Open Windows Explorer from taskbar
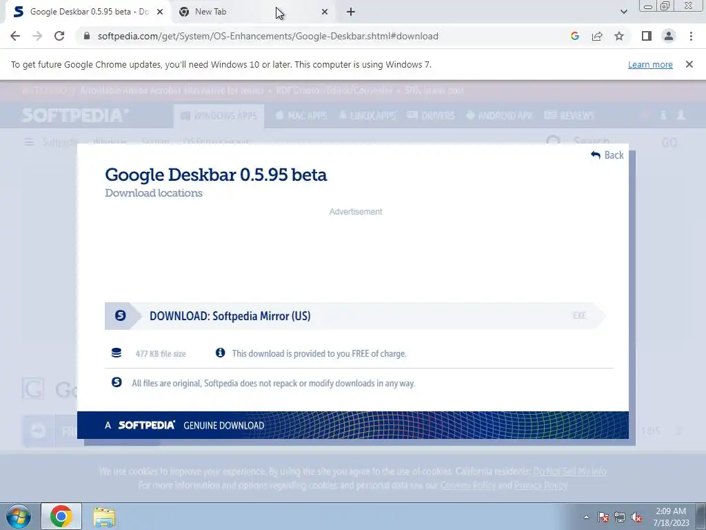The image size is (706, 530). pyautogui.click(x=104, y=517)
